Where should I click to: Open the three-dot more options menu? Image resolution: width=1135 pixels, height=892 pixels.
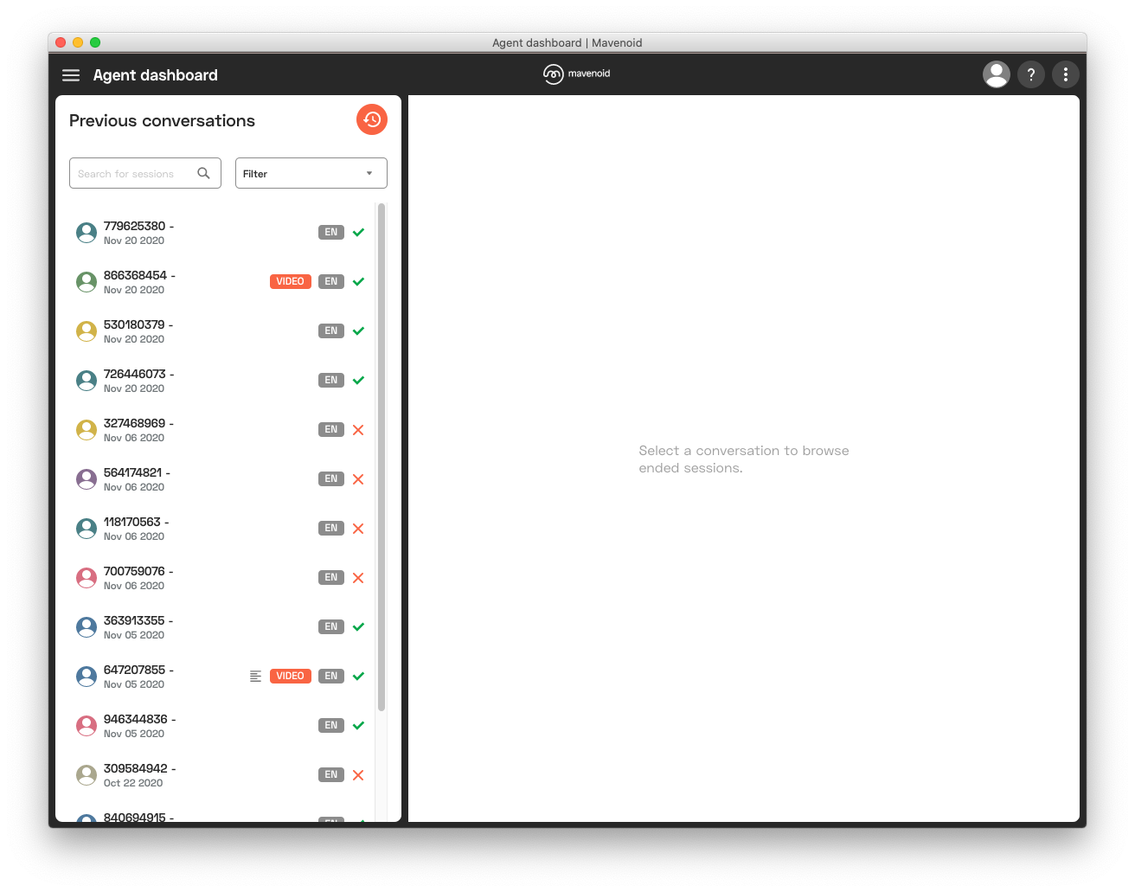pos(1065,74)
